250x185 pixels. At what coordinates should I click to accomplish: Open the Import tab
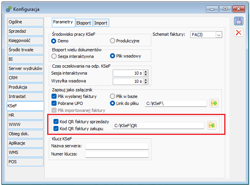point(101,23)
